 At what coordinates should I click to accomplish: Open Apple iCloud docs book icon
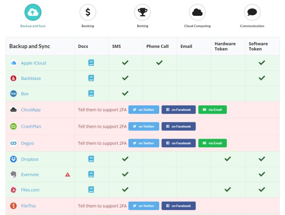pyautogui.click(x=91, y=63)
